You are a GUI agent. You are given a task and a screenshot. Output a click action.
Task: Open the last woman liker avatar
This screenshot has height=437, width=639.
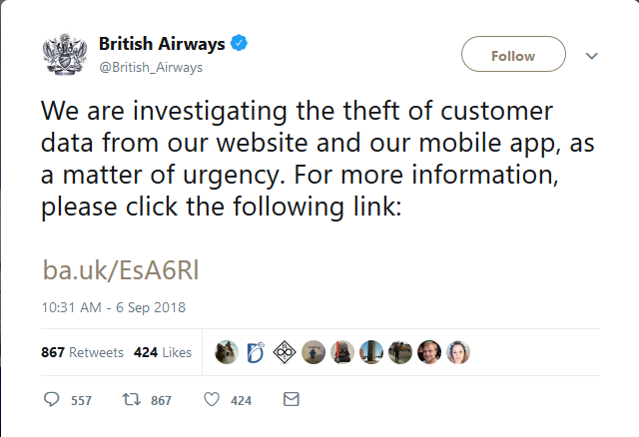tap(458, 352)
